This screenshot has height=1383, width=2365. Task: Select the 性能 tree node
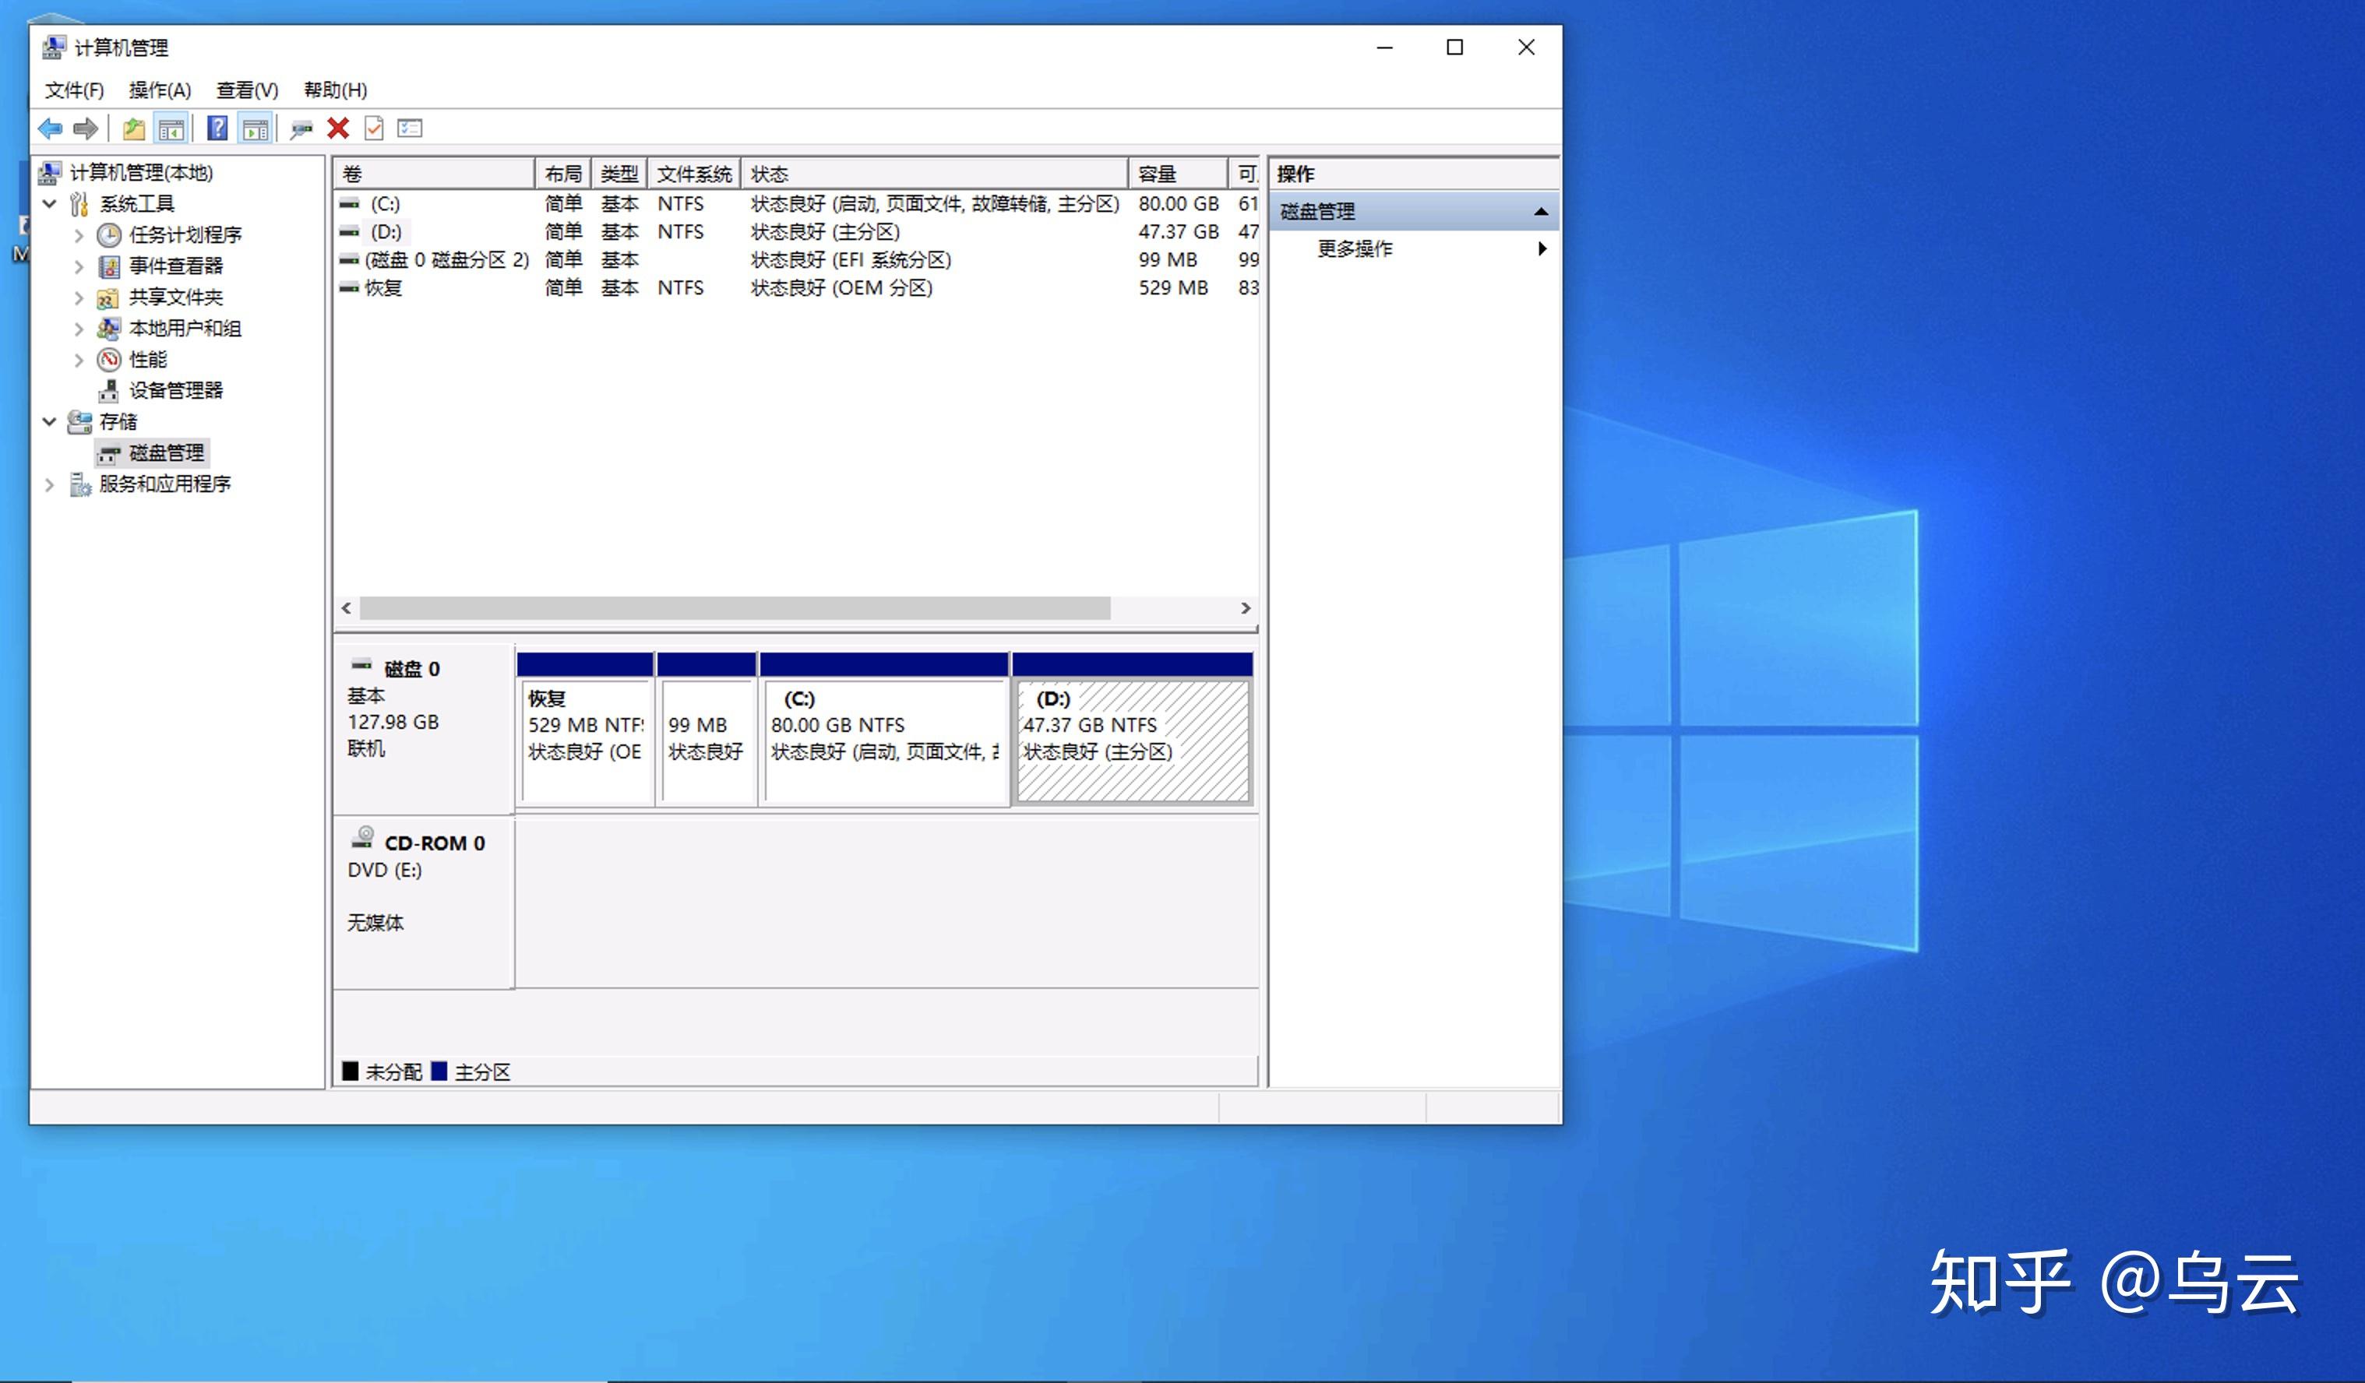147,359
